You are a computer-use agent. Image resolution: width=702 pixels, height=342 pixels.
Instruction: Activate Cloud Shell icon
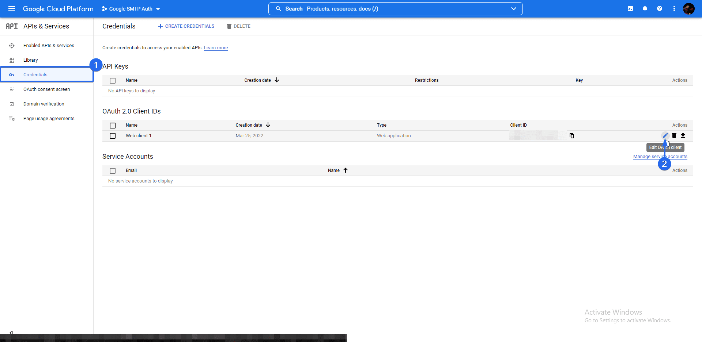630,8
